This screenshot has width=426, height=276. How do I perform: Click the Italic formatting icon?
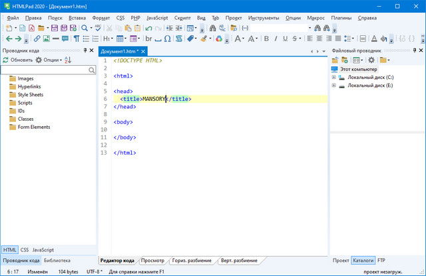(276, 39)
